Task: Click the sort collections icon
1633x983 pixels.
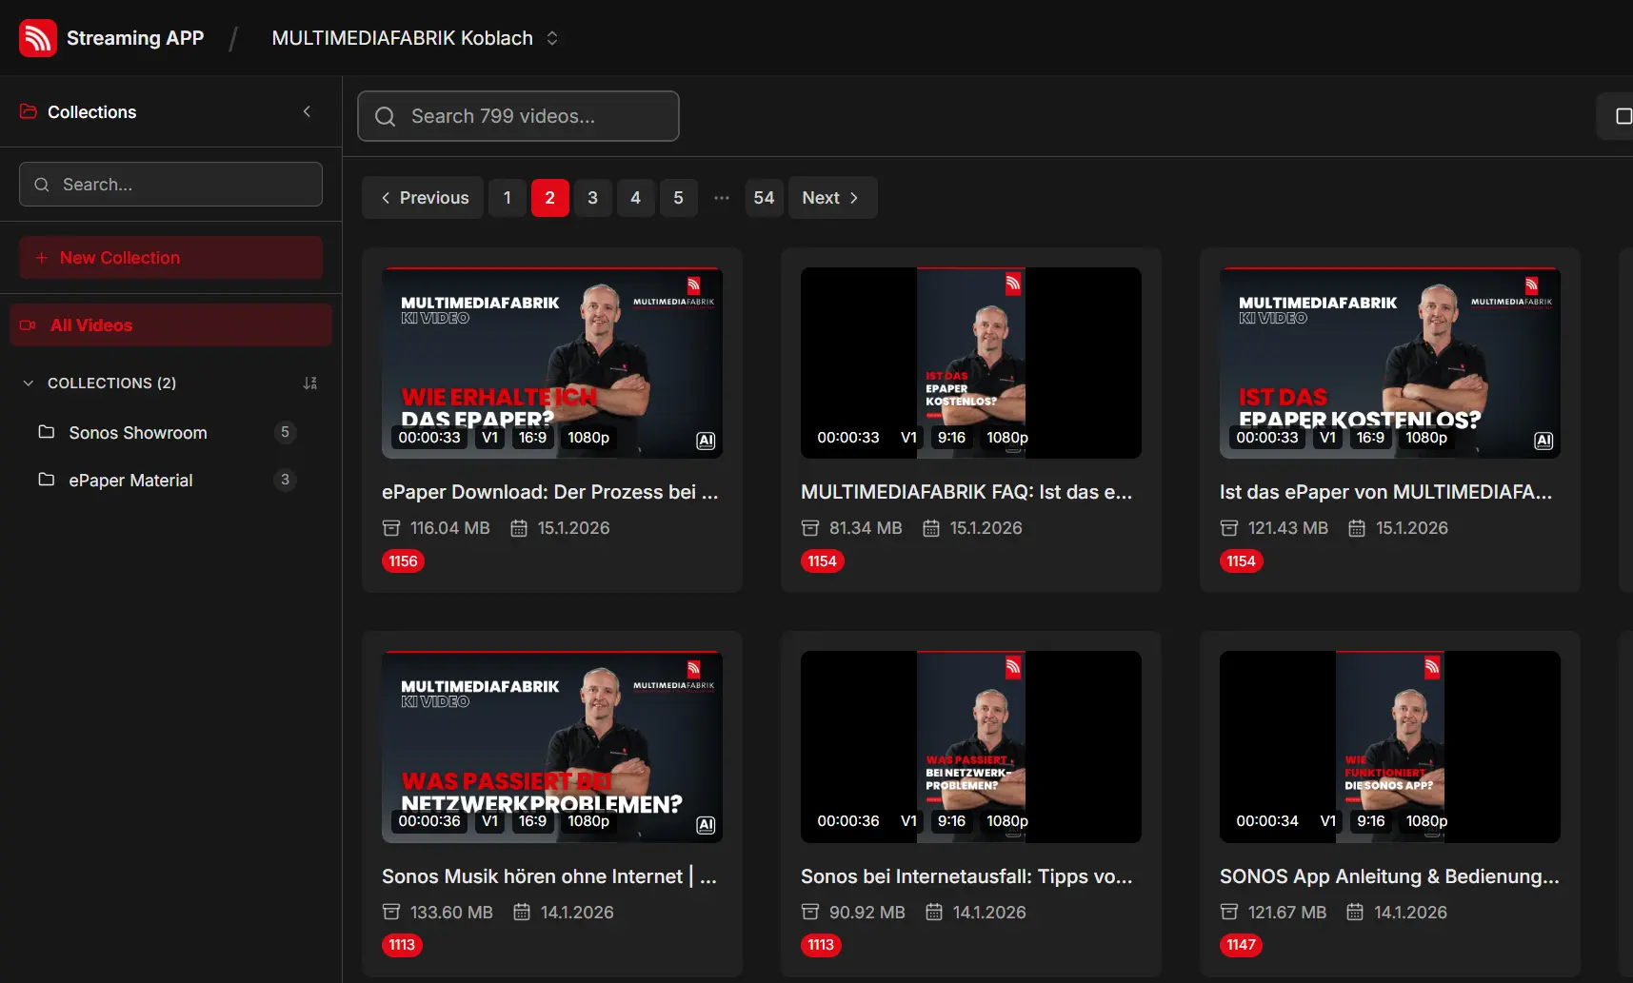Action: pyautogui.click(x=309, y=383)
